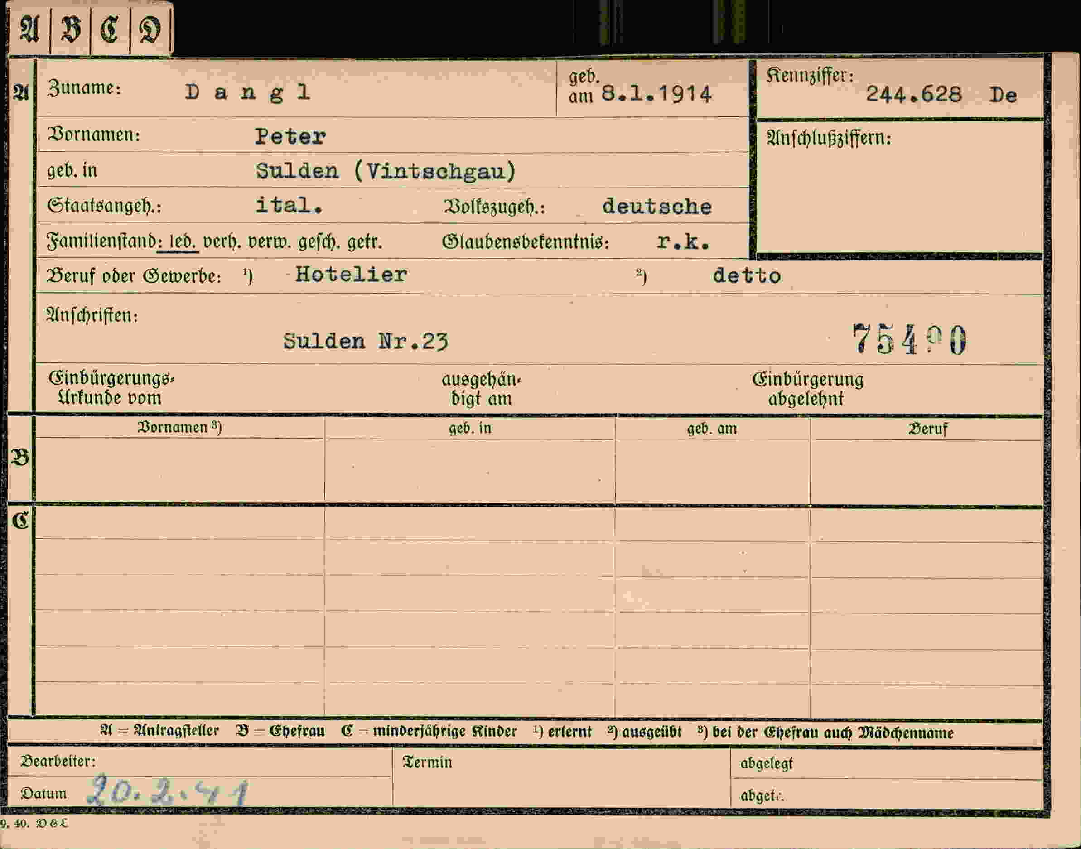Click the address 'Sulden Nr.23'
This screenshot has height=849, width=1081.
pyautogui.click(x=366, y=342)
